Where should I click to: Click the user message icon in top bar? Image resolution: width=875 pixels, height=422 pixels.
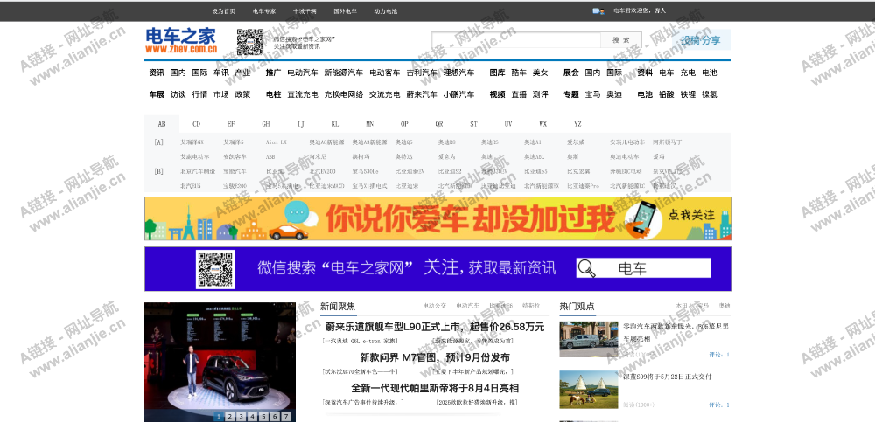click(x=598, y=10)
